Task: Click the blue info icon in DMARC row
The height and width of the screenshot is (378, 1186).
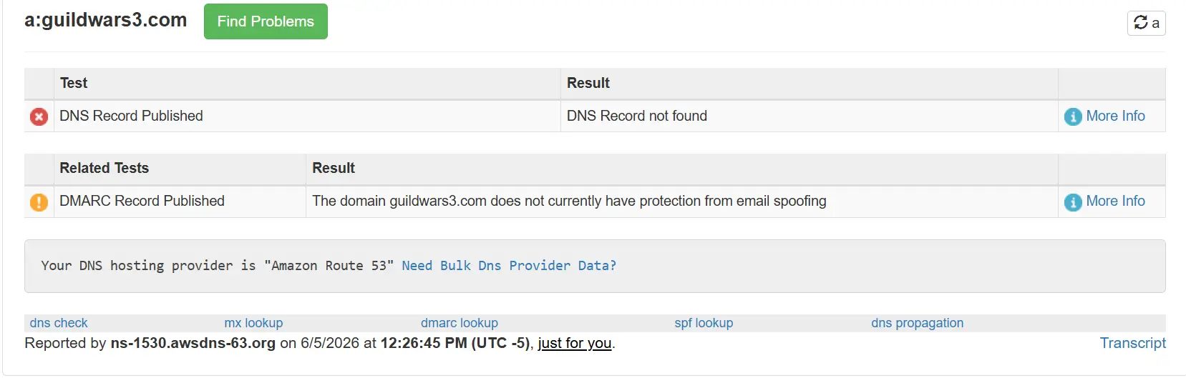Action: 1073,202
